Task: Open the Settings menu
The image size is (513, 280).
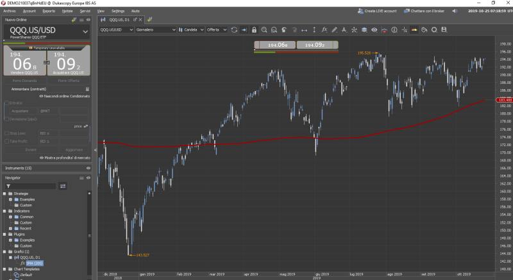Action: pos(118,11)
